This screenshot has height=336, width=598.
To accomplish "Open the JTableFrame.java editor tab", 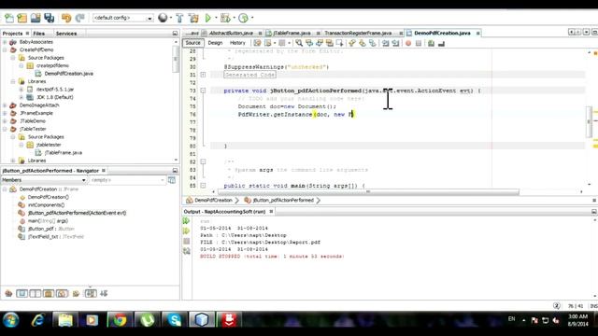I will pos(292,34).
